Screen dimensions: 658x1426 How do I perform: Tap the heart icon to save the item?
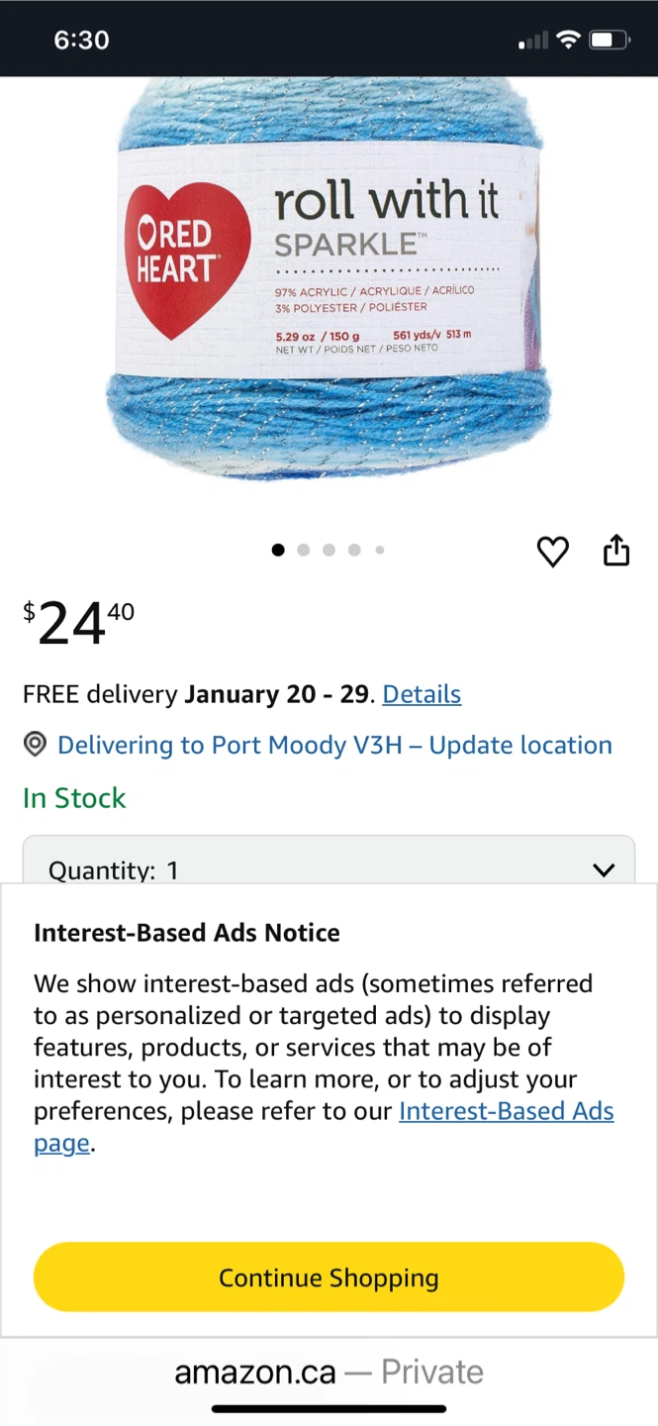click(x=552, y=552)
